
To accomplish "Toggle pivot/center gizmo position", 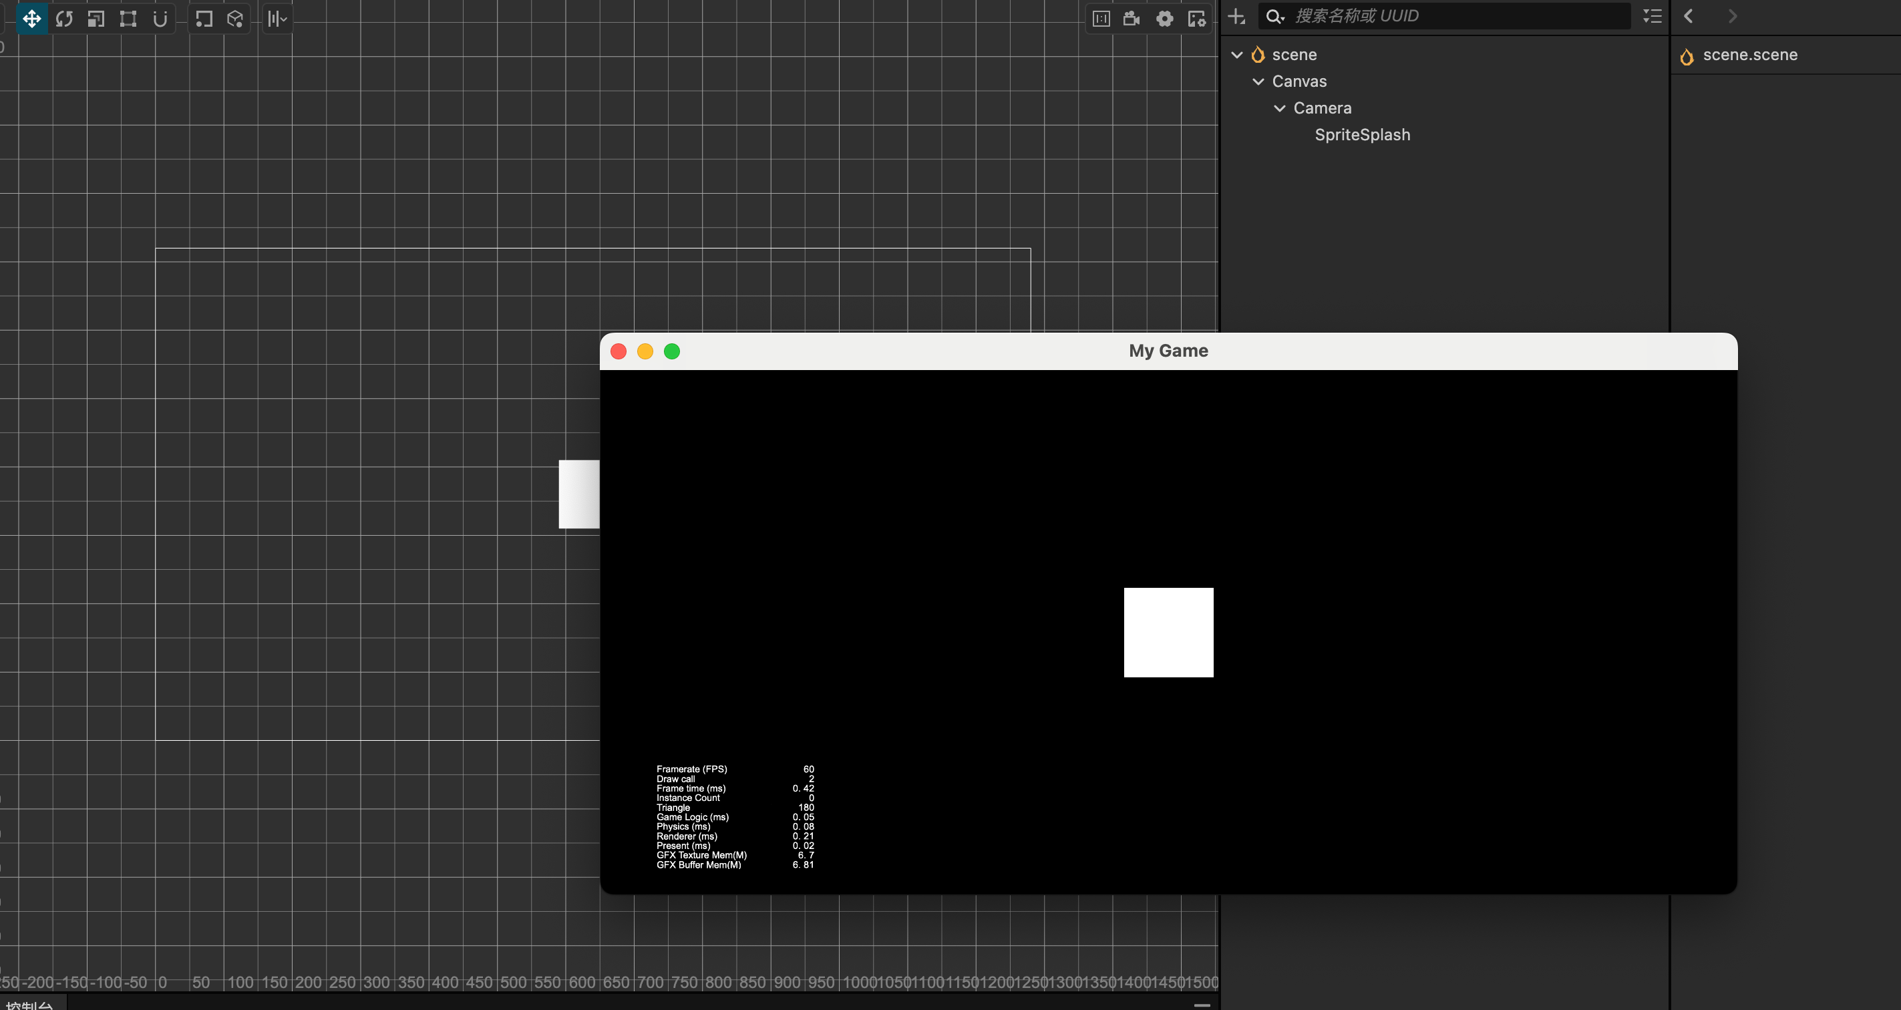I will [x=204, y=19].
